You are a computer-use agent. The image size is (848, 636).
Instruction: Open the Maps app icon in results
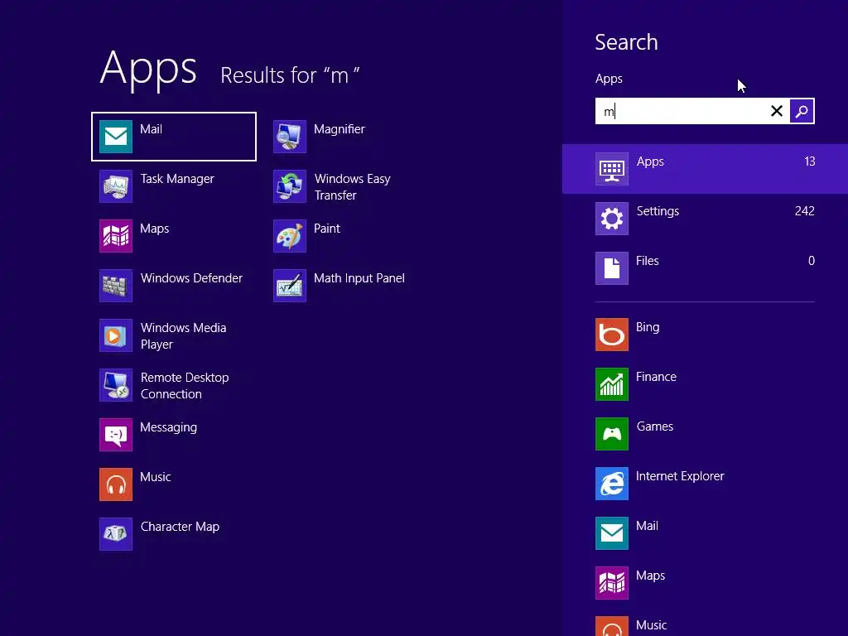click(x=116, y=236)
